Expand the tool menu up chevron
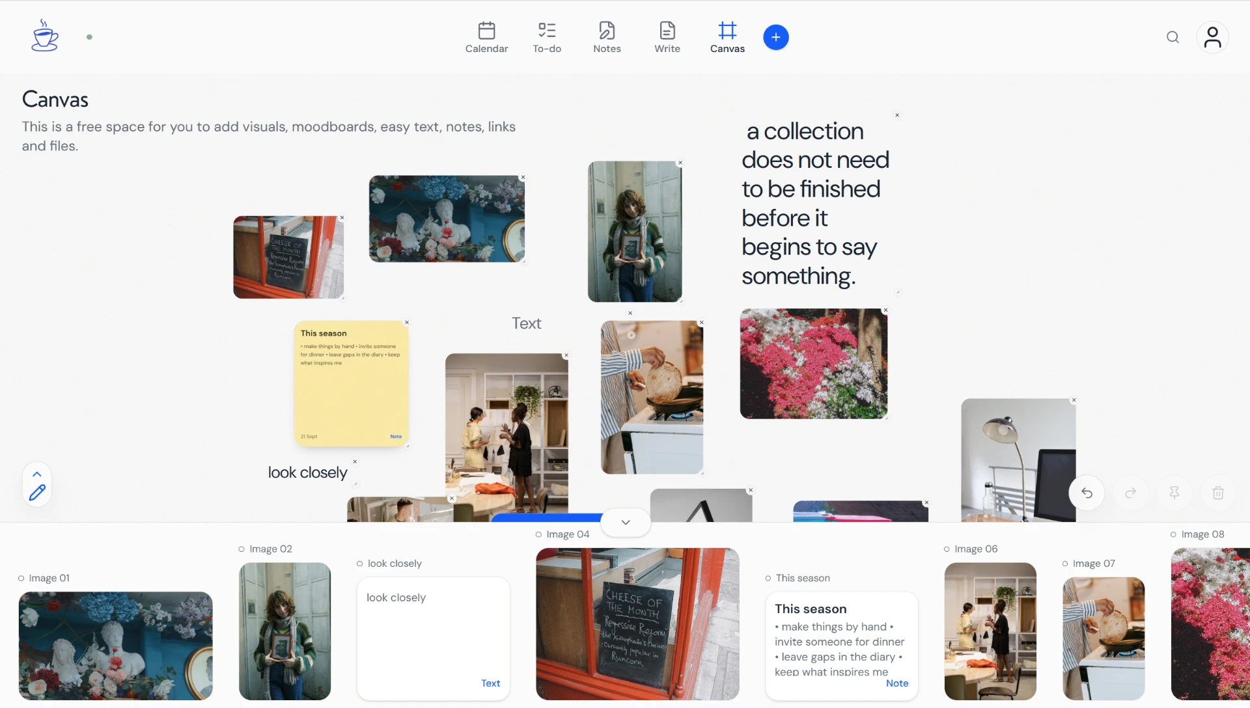Viewport: 1250px width, 708px height. click(x=37, y=474)
